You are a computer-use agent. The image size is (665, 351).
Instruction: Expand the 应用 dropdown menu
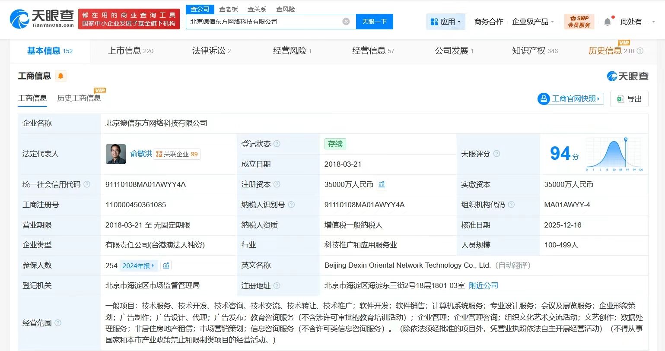pyautogui.click(x=445, y=22)
